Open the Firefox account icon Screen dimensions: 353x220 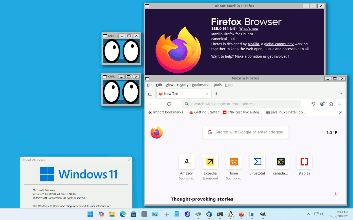(322, 104)
